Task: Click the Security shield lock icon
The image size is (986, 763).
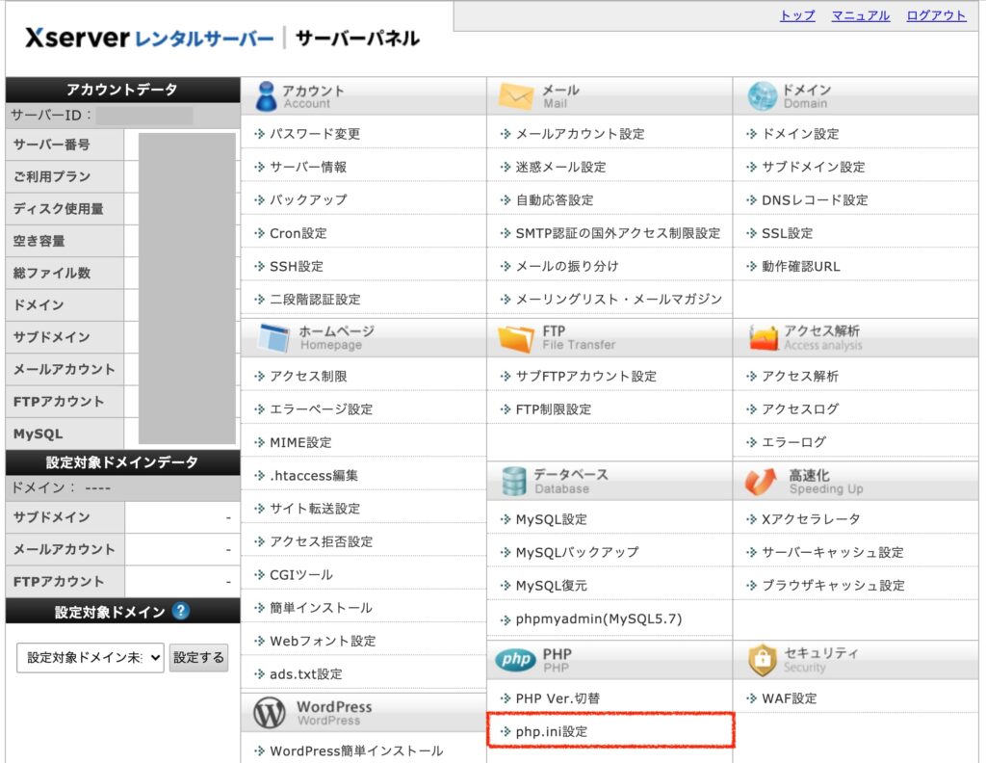Action: 763,660
